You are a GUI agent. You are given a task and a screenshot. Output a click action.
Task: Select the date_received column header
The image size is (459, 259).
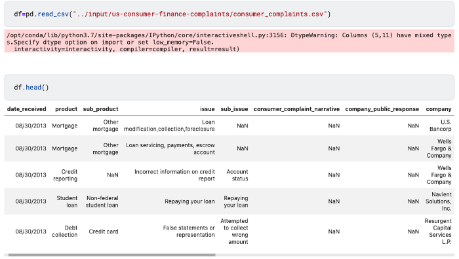pos(27,109)
